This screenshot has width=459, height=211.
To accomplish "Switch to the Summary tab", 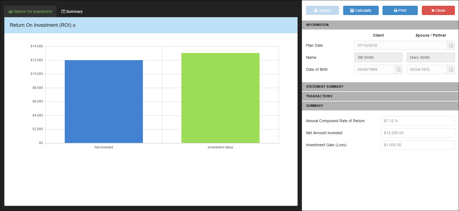I will 72,11.
